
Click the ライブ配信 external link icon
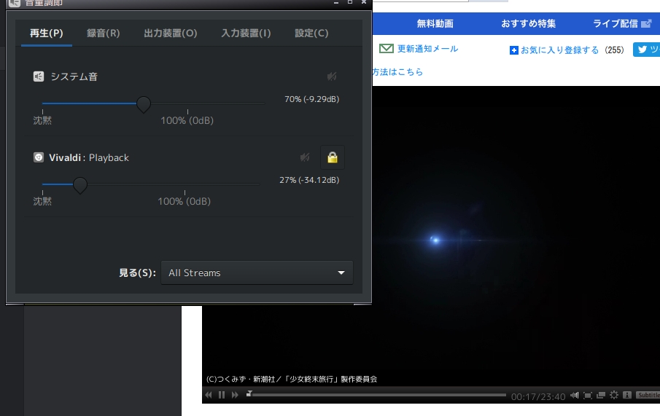647,23
